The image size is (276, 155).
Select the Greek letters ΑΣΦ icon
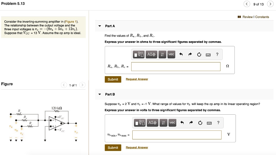click(x=151, y=54)
